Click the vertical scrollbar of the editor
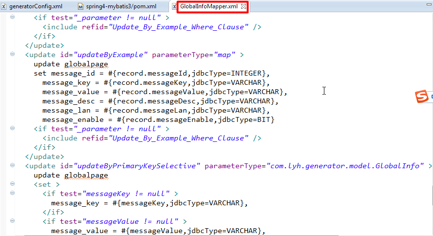433x236 pixels. 432,196
